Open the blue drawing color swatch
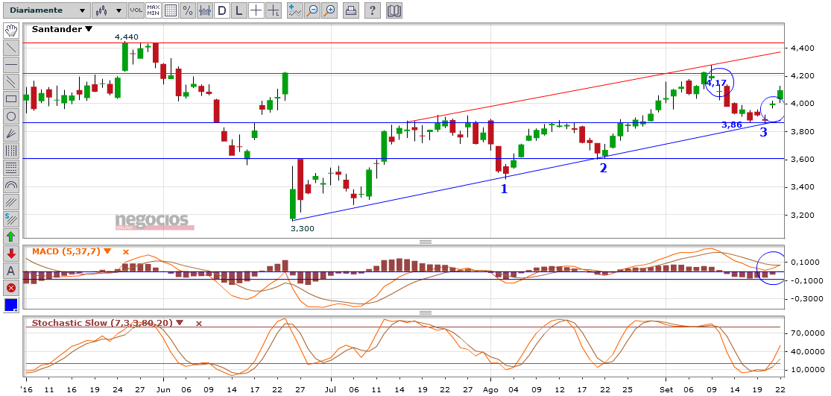The width and height of the screenshot is (831, 396). point(11,305)
